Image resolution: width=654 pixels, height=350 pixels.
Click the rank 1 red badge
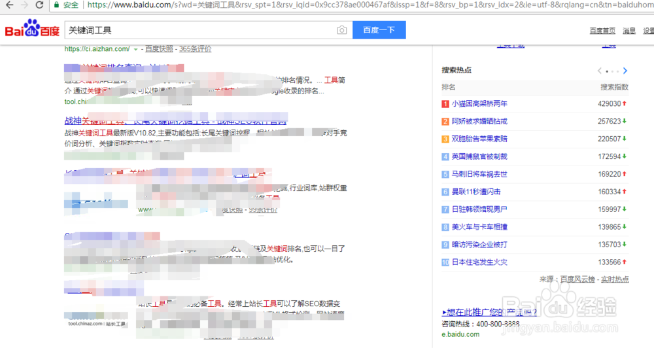[x=445, y=104]
